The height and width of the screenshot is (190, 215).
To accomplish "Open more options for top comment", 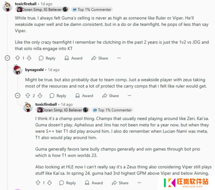I will click(x=119, y=58).
